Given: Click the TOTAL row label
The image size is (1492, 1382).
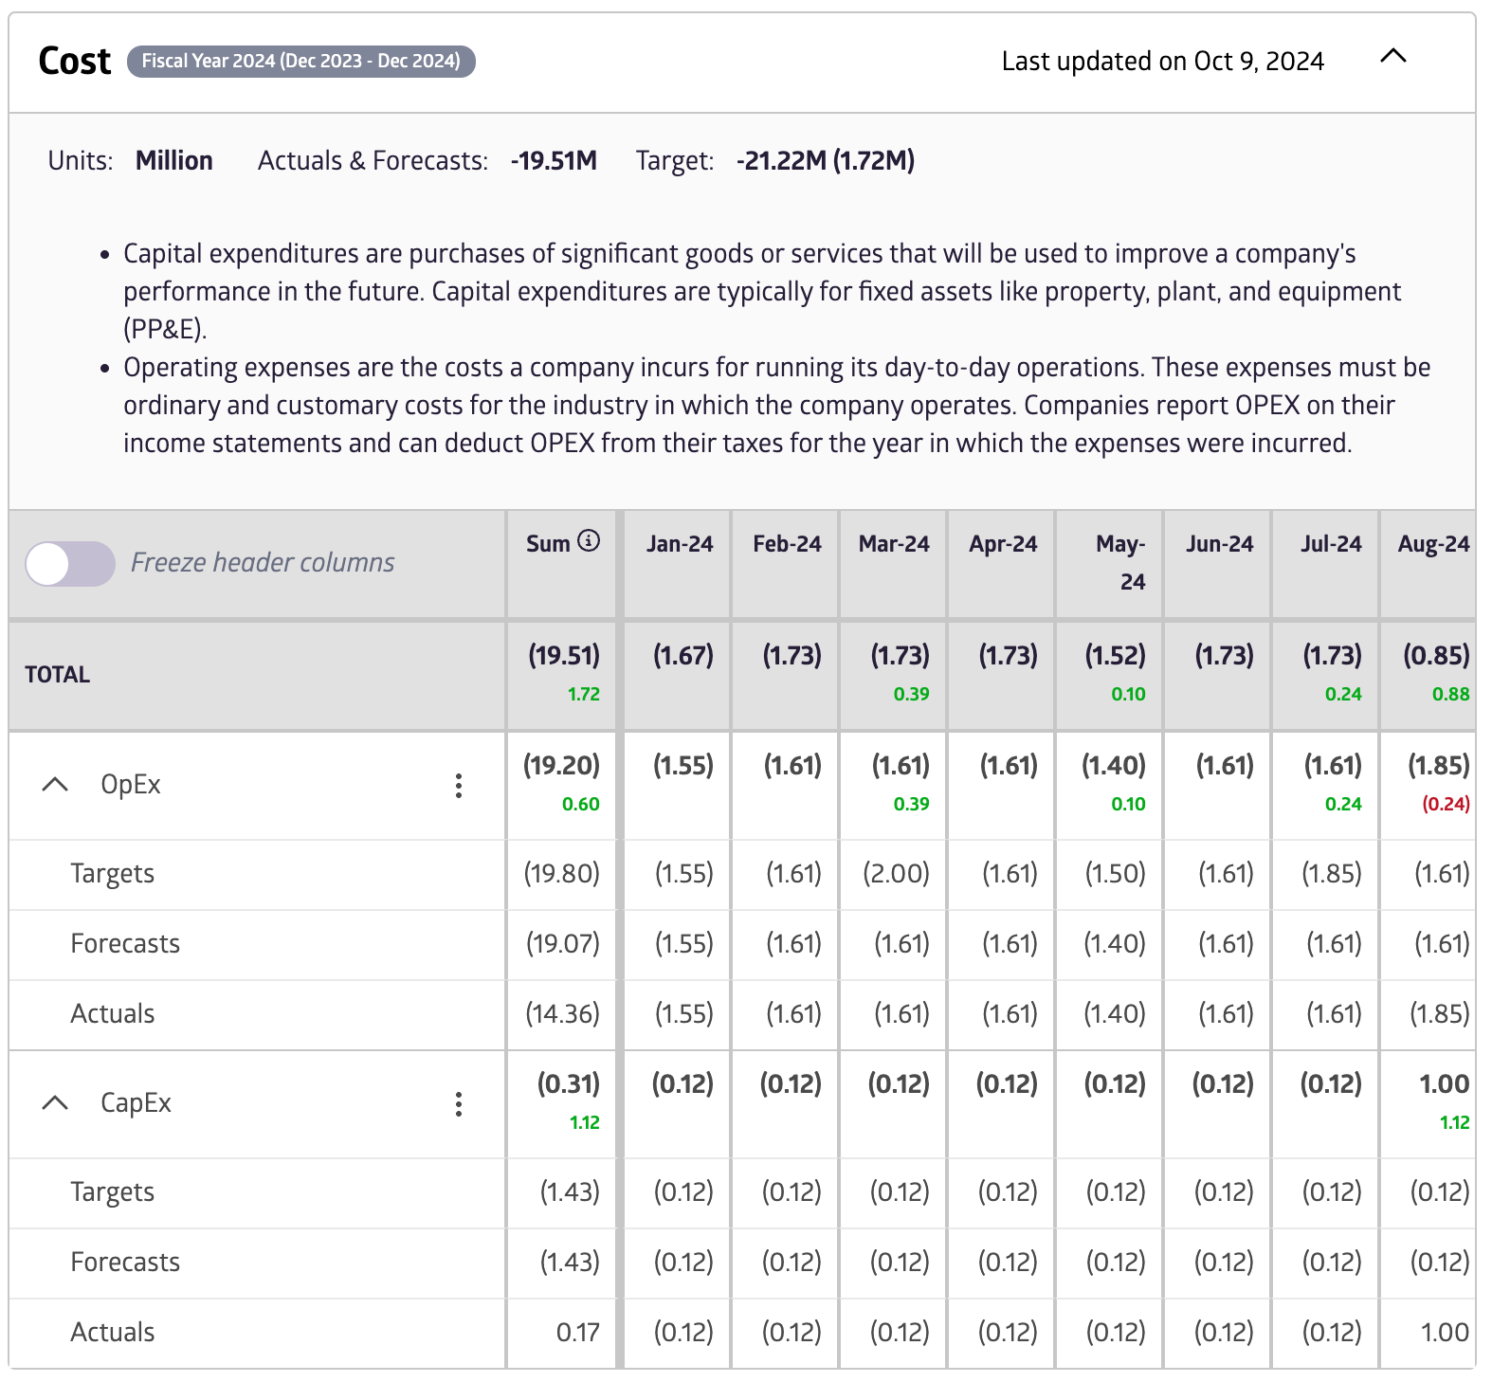Looking at the screenshot, I should 58,675.
